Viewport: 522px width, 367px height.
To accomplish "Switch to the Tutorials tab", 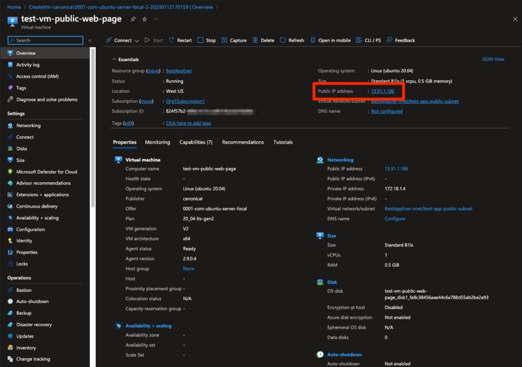I will (283, 143).
